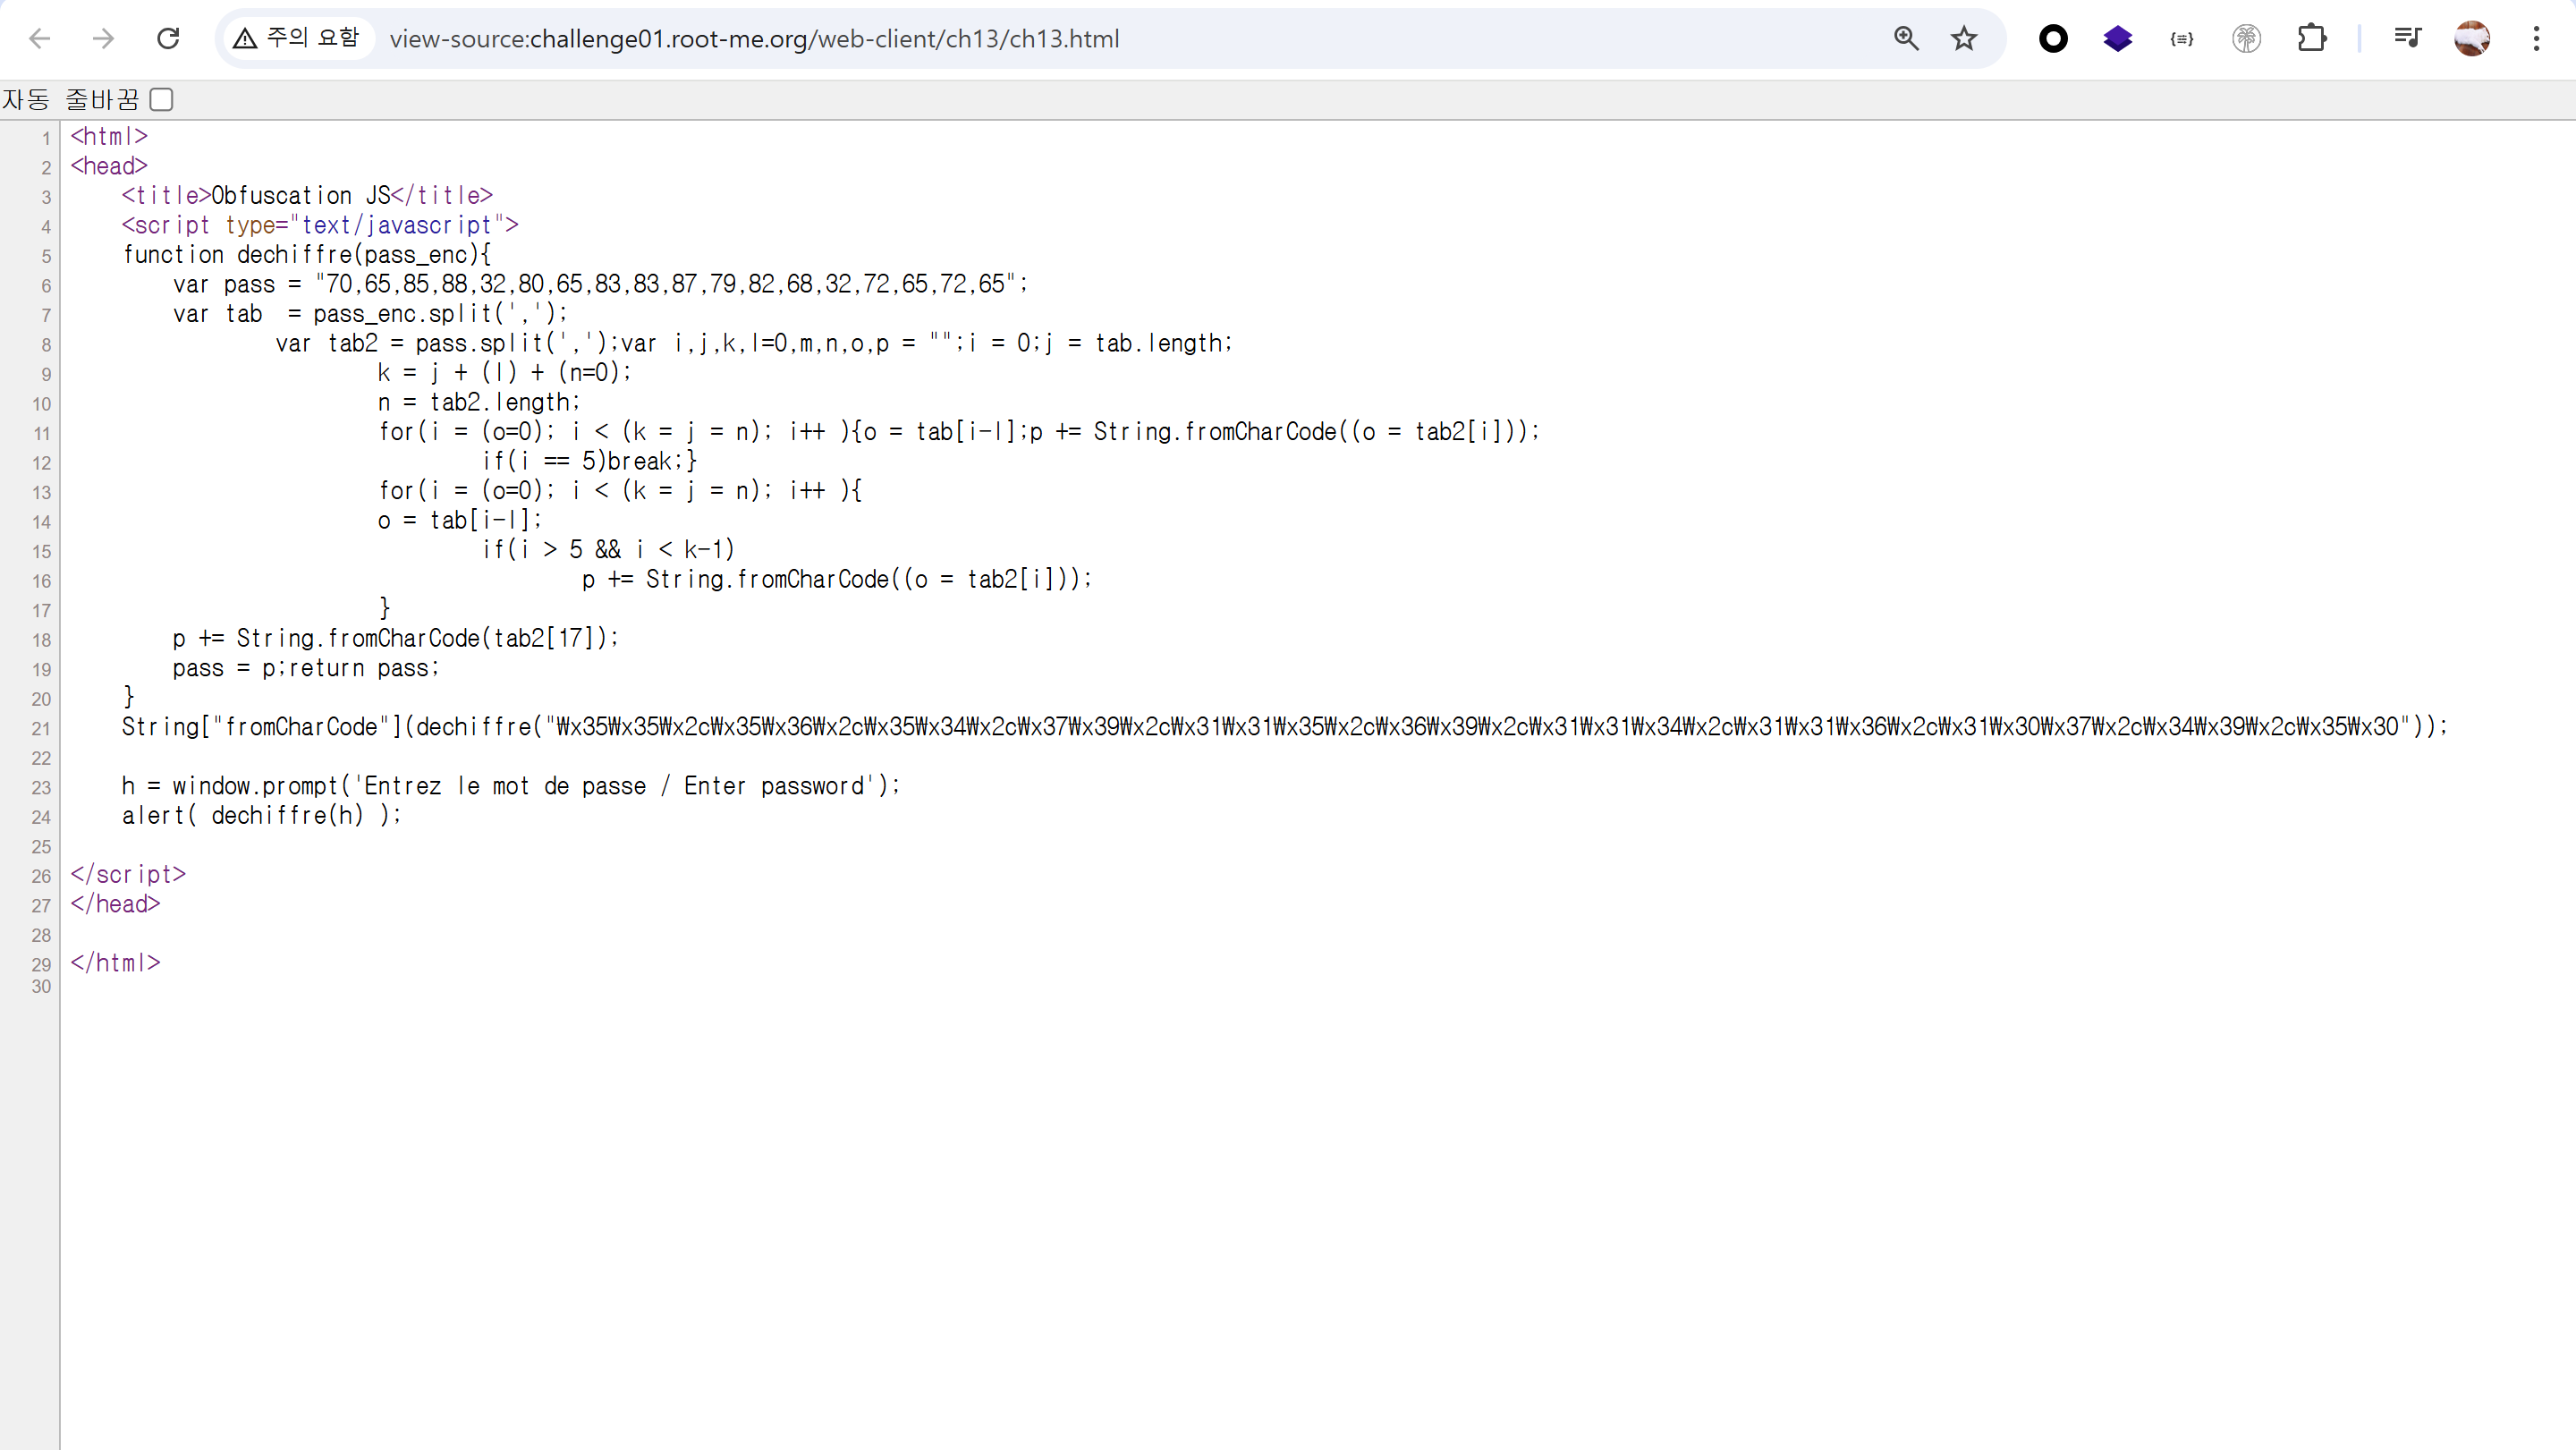
Task: Click the forward navigation arrow
Action: (x=103, y=39)
